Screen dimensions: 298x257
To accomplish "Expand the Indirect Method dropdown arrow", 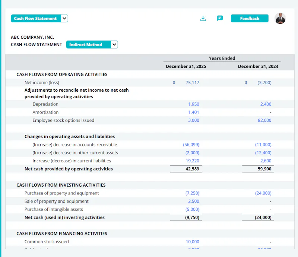I will [x=114, y=45].
